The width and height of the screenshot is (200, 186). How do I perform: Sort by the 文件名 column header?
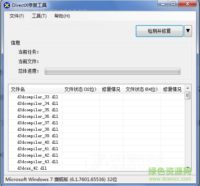35,89
